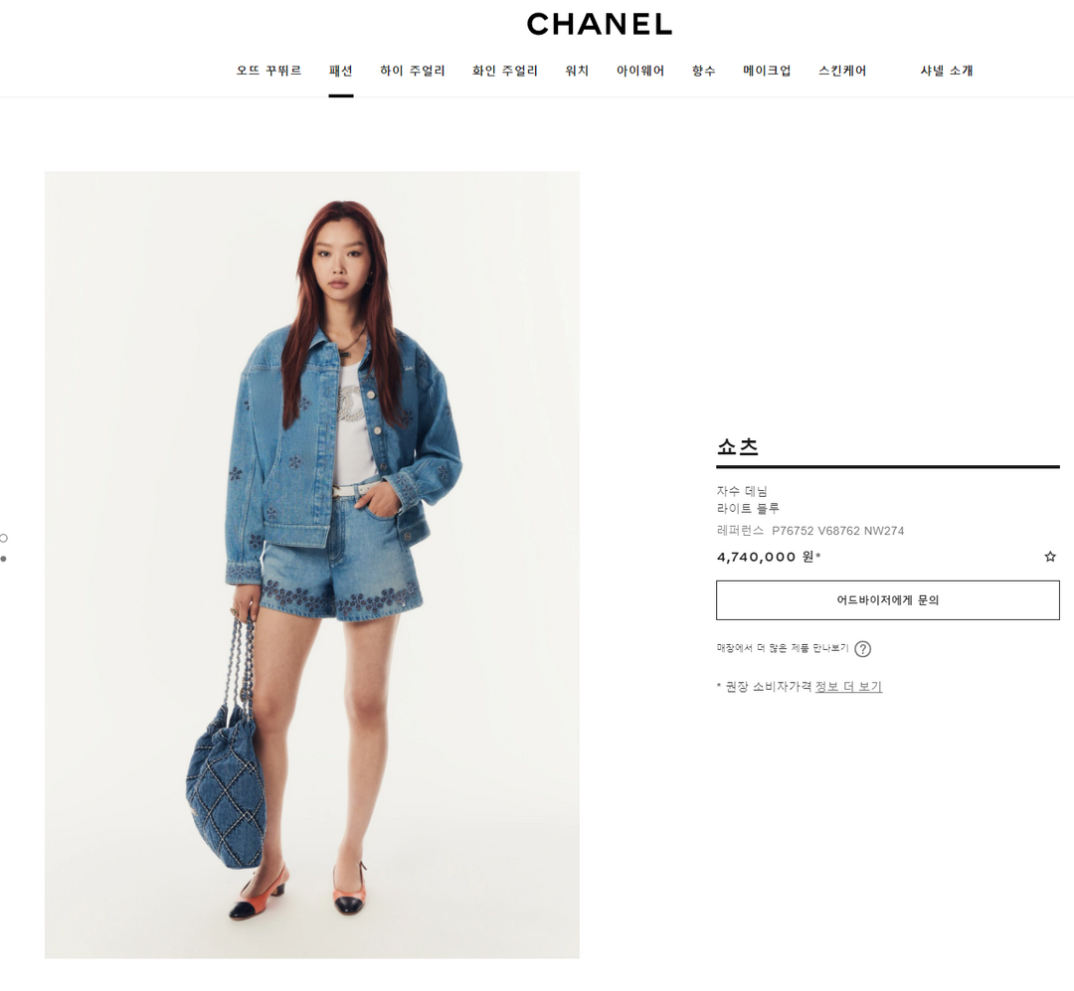
Task: Select the first image indicator dot
Action: [x=3, y=538]
